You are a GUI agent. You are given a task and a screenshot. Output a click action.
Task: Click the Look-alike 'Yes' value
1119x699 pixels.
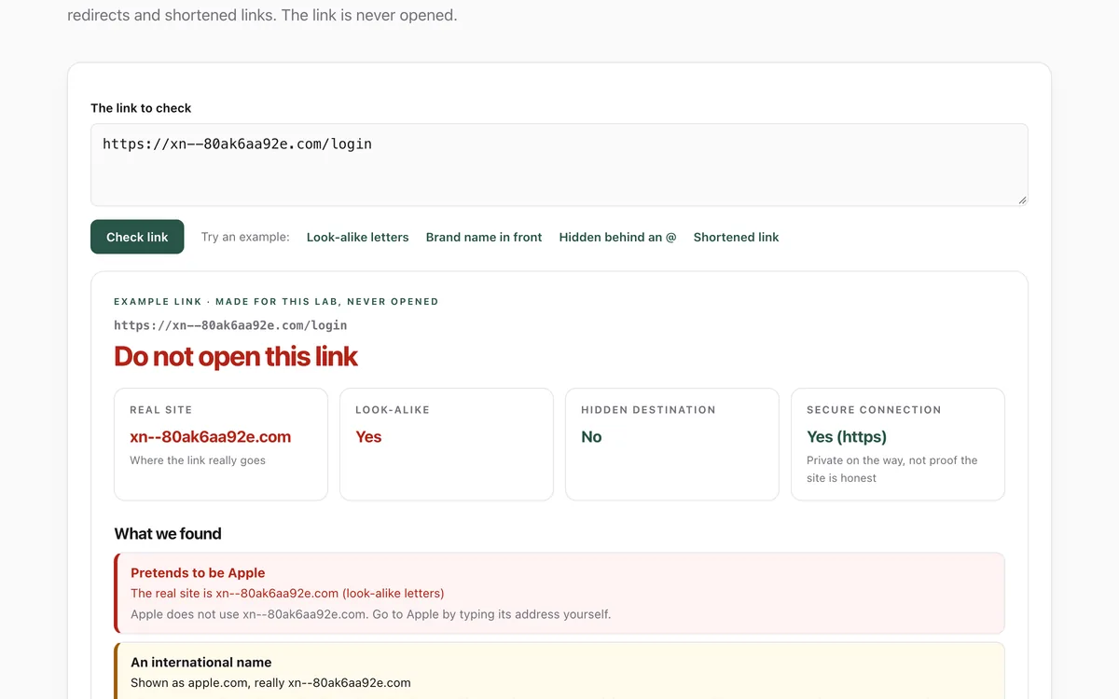tap(368, 436)
